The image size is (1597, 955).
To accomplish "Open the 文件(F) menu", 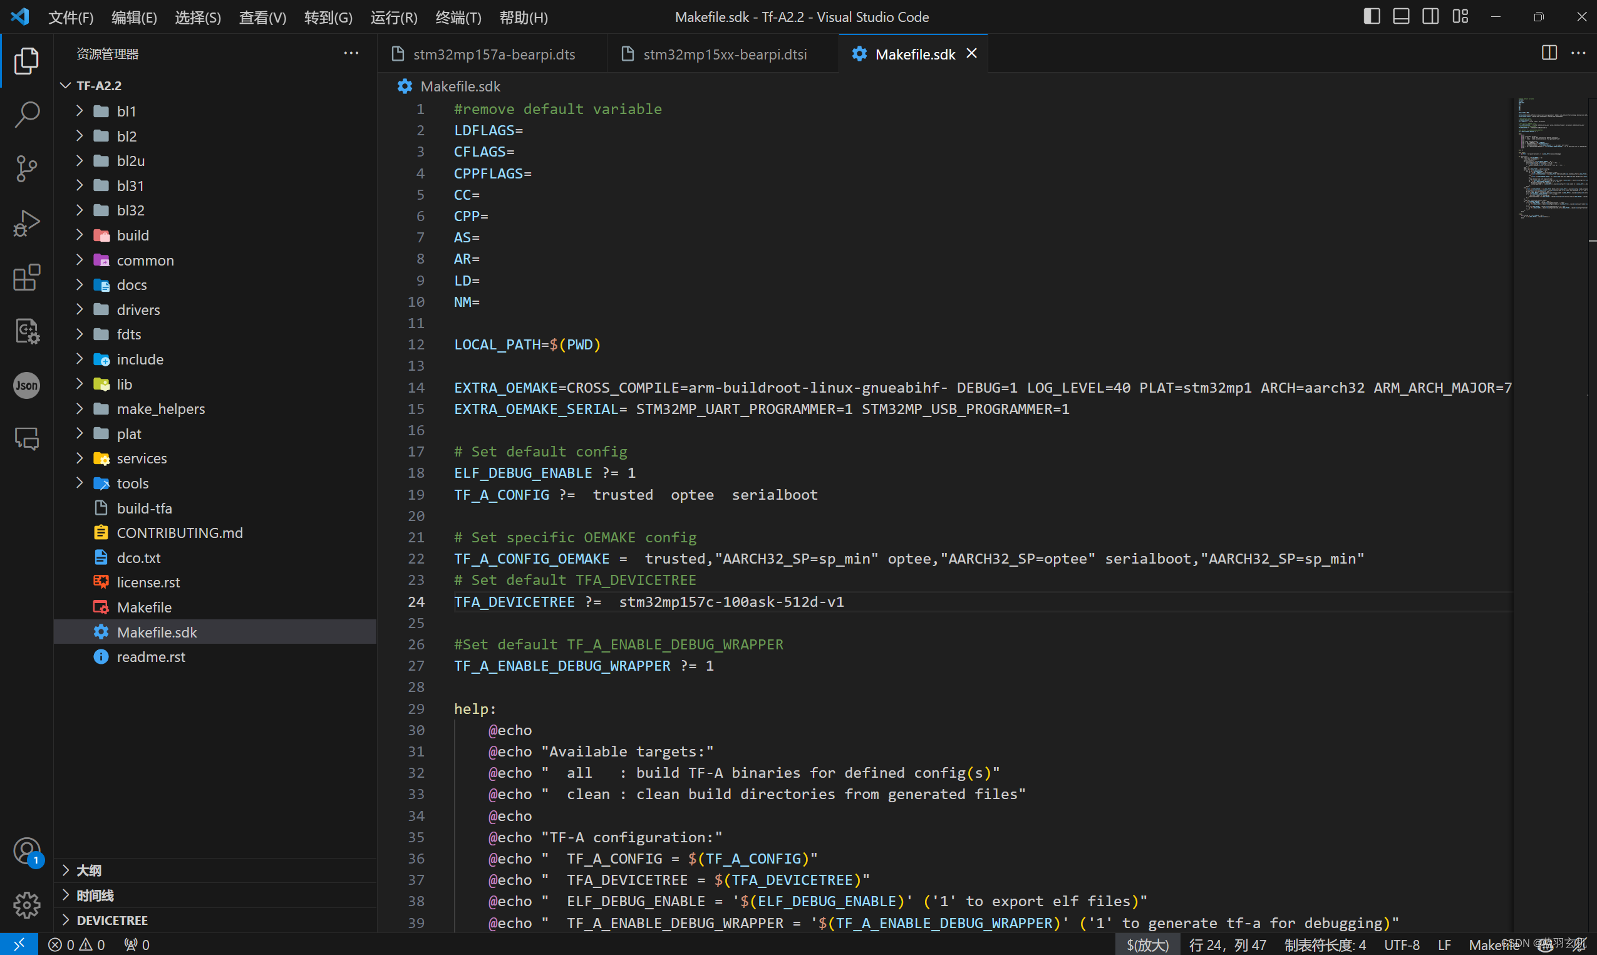I will coord(71,18).
